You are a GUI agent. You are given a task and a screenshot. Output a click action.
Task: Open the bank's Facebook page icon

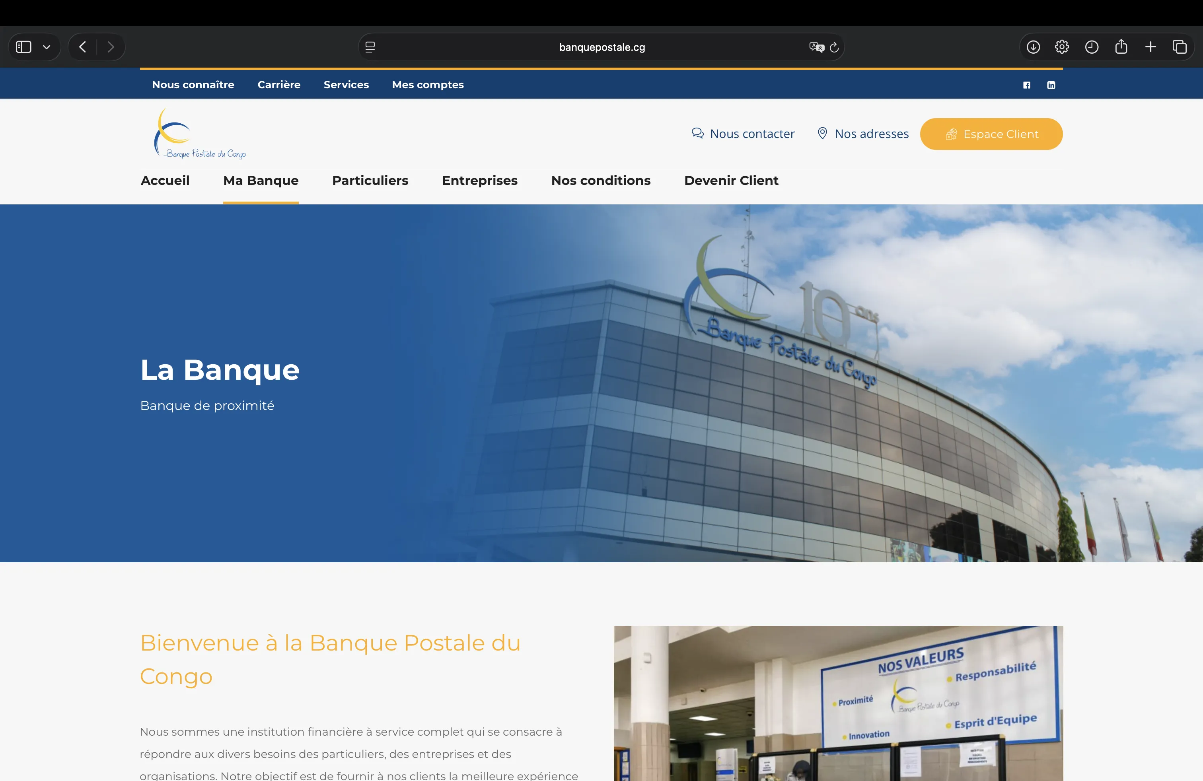tap(1027, 85)
